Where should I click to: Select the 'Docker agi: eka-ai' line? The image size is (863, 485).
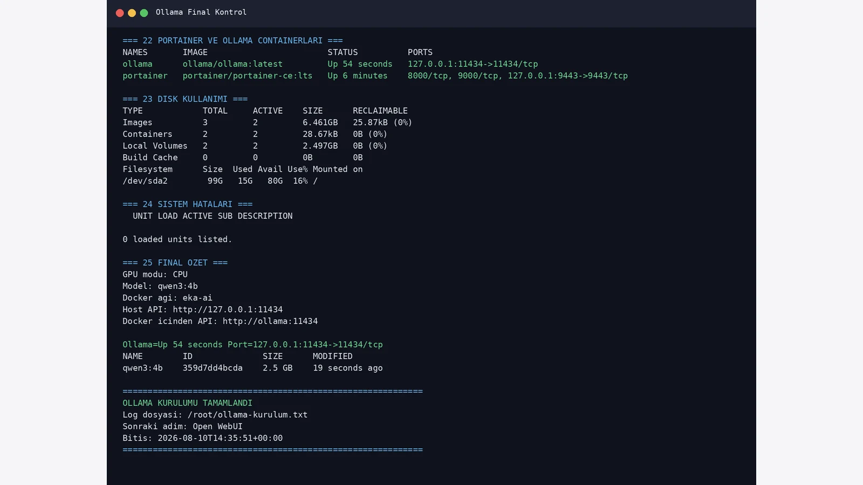click(167, 298)
